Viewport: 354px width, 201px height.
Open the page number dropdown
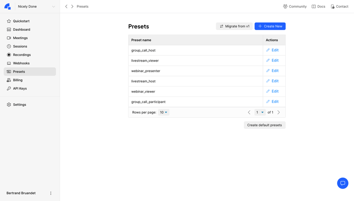pyautogui.click(x=260, y=112)
